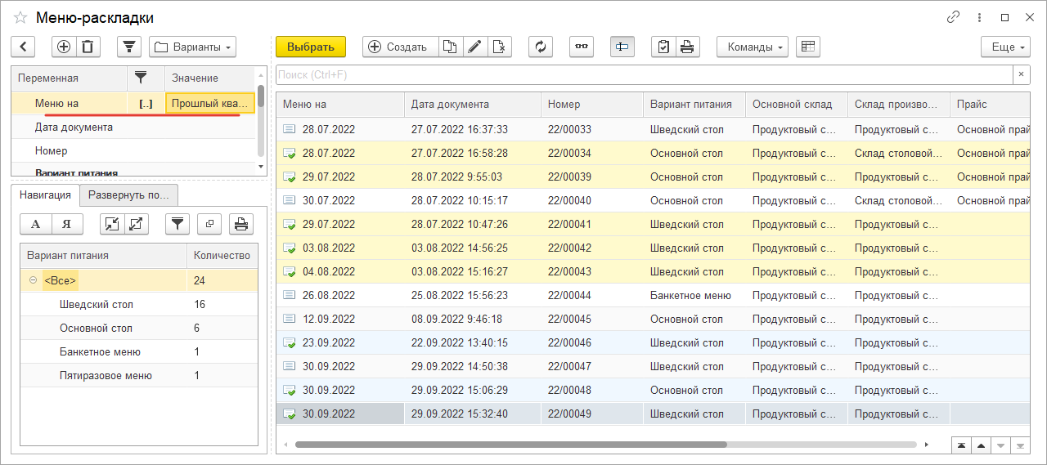Viewport: 1047px width, 465px height.
Task: Collapse the <Все> tree node
Action: (x=34, y=280)
